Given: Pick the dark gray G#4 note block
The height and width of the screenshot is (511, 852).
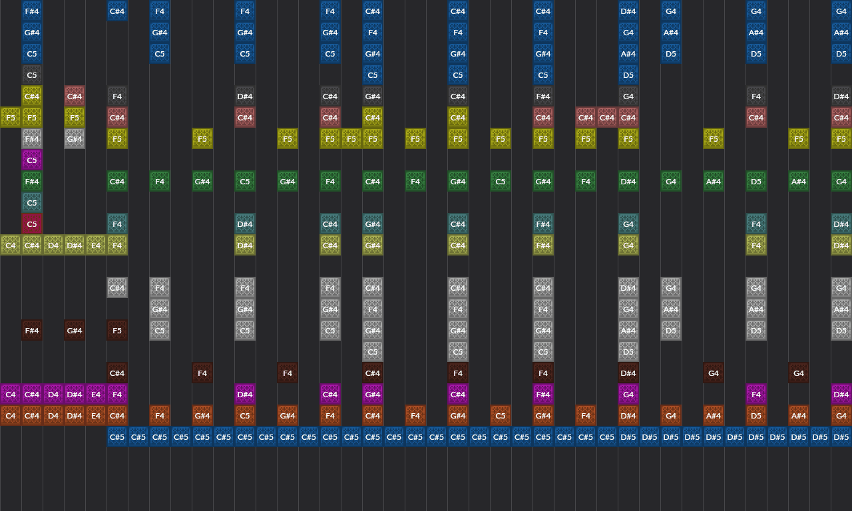Looking at the screenshot, I should (x=373, y=96).
